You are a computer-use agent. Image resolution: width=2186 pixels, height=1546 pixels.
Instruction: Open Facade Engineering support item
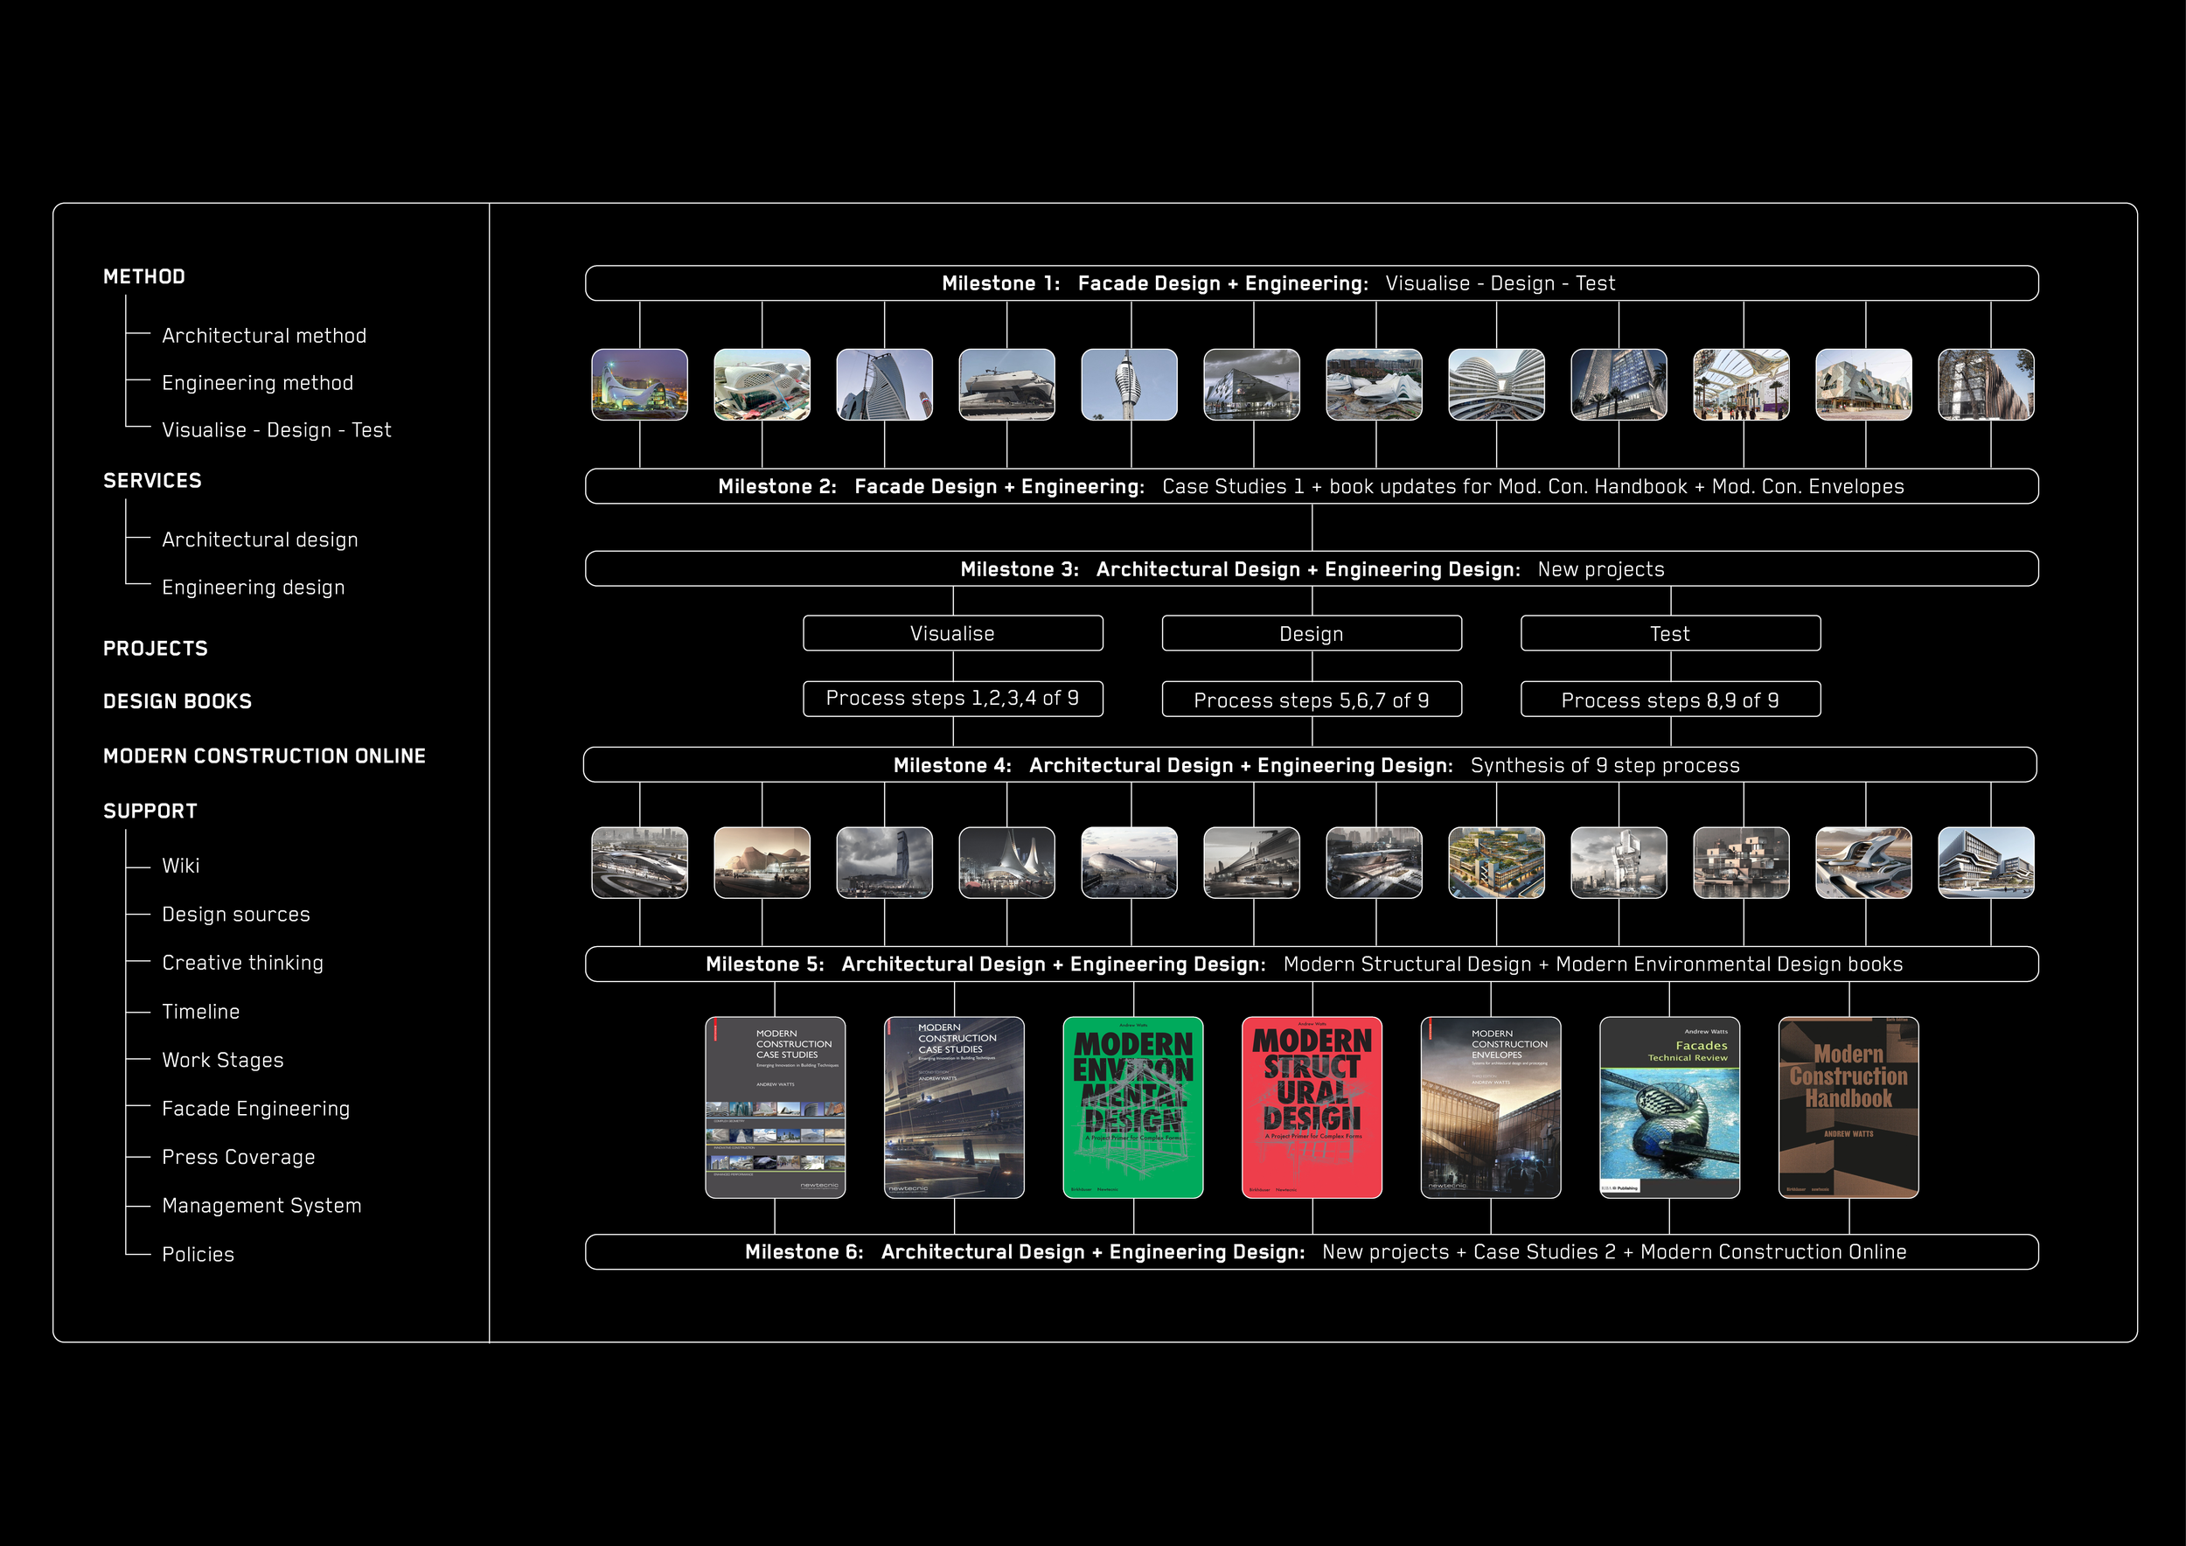coord(256,1108)
